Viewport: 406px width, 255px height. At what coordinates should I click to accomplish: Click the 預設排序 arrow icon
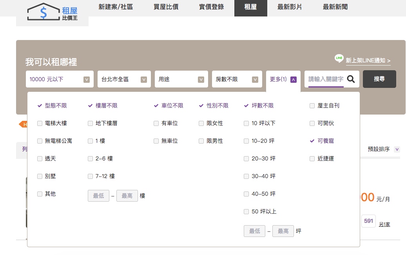[x=397, y=149]
